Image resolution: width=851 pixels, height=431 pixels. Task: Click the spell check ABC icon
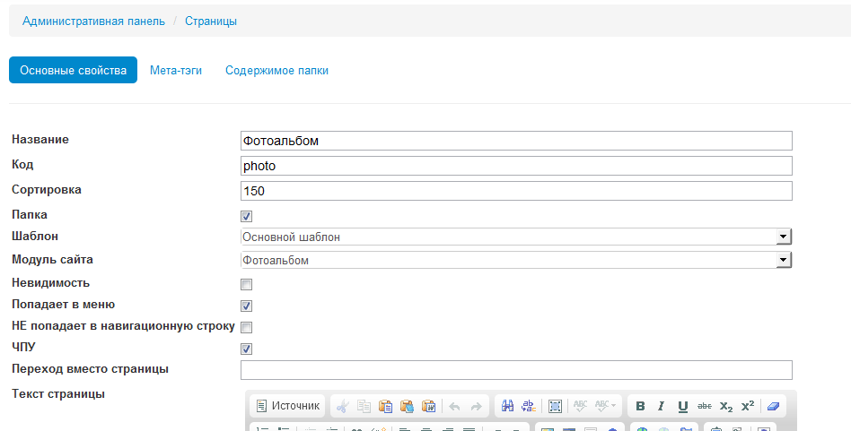tap(580, 406)
